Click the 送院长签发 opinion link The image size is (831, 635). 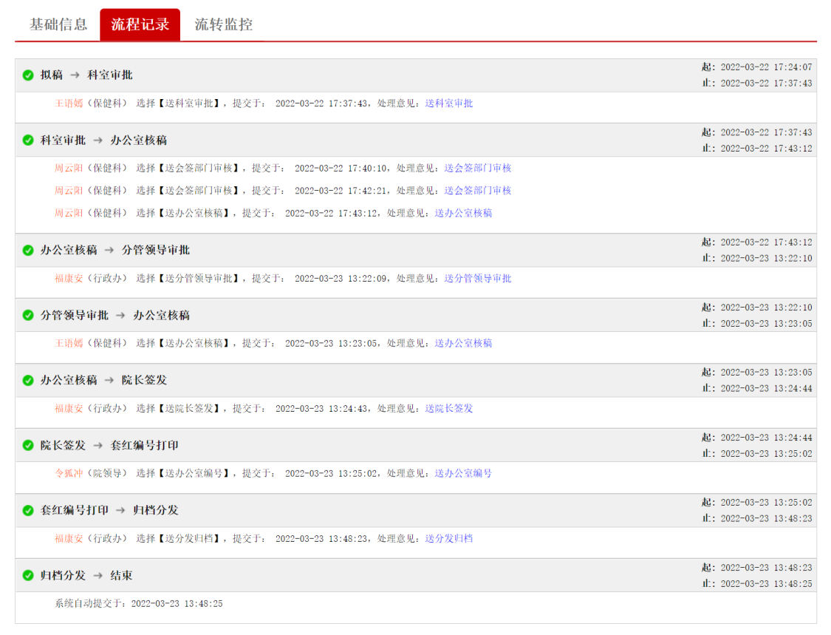tap(449, 409)
